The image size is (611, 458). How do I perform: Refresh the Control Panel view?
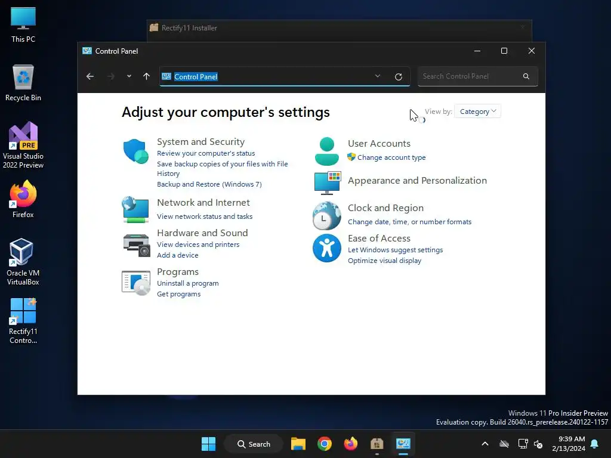pyautogui.click(x=398, y=77)
